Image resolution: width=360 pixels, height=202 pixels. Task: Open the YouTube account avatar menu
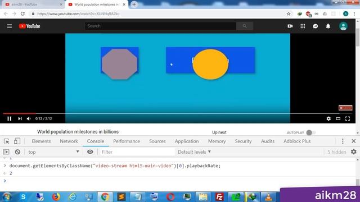pyautogui.click(x=343, y=26)
